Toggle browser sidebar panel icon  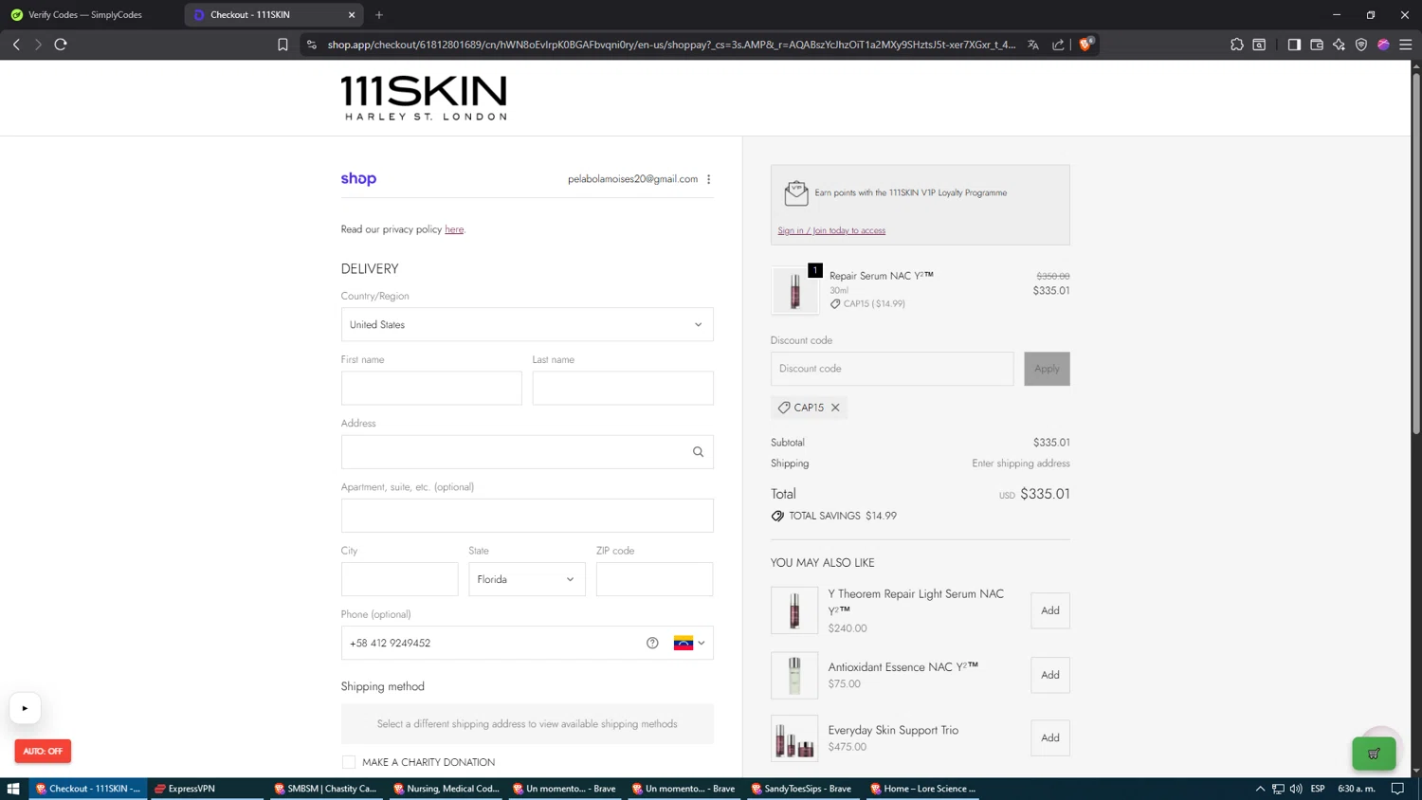click(1294, 45)
